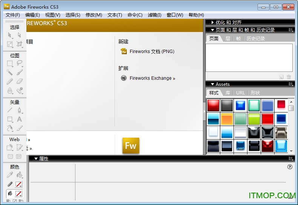298x205 pixels.
Task: Open the 命令(C) menu
Action: pos(135,15)
